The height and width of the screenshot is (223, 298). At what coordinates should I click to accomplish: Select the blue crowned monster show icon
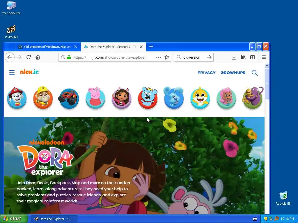tap(148, 98)
